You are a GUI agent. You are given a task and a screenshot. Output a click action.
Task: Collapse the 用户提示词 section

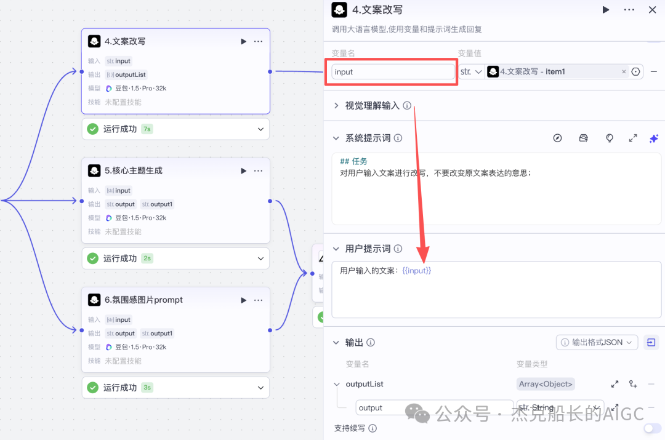pos(336,249)
